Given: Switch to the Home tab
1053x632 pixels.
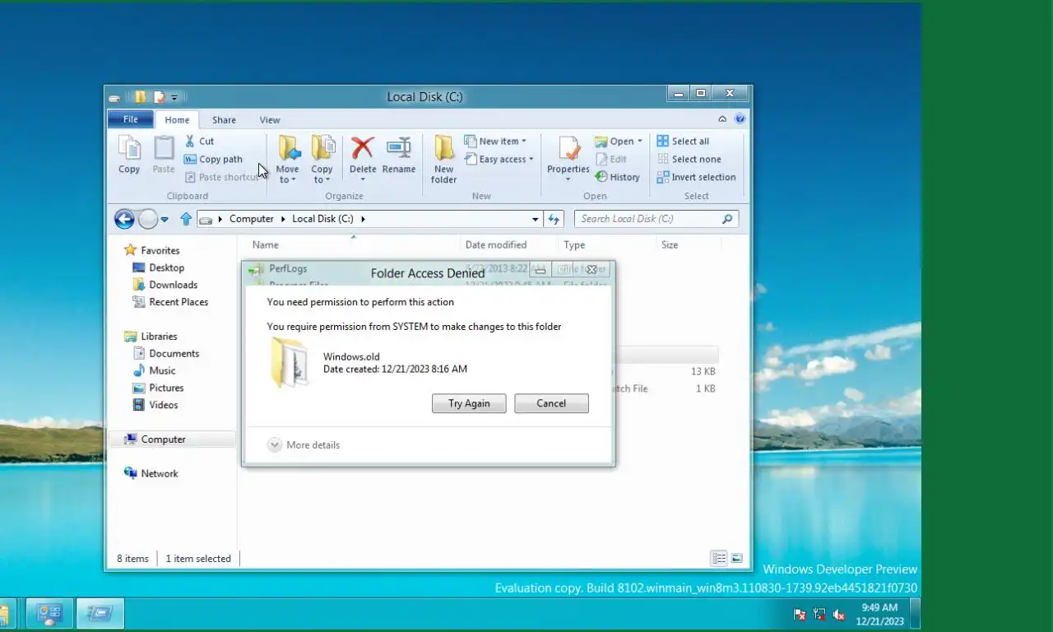Looking at the screenshot, I should coord(177,119).
